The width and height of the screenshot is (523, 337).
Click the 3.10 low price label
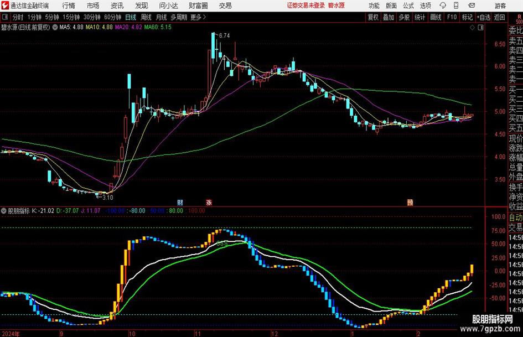(x=108, y=198)
